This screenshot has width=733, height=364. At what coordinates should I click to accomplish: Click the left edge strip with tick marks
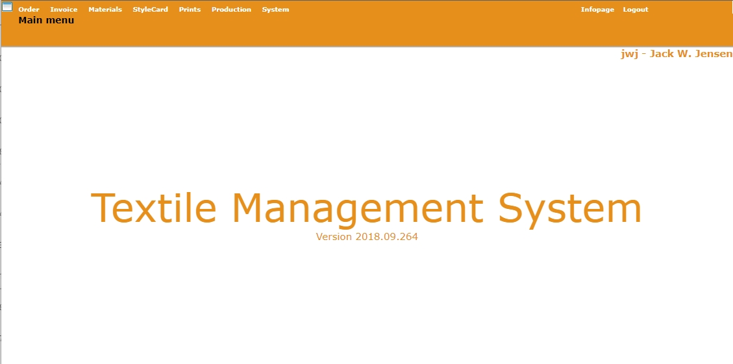click(1, 195)
